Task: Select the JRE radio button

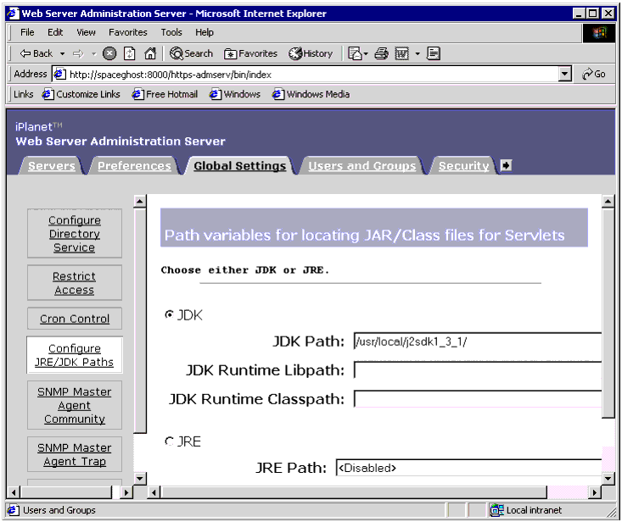Action: click(x=170, y=441)
